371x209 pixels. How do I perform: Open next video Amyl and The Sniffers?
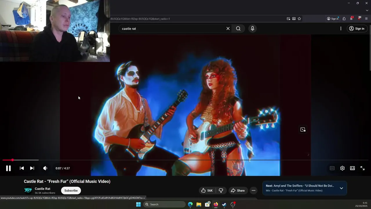[300, 186]
